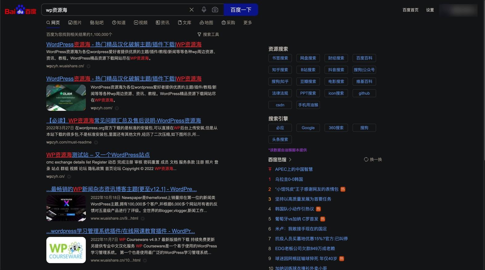Click the OLAM theme thumbnail

tap(66, 98)
